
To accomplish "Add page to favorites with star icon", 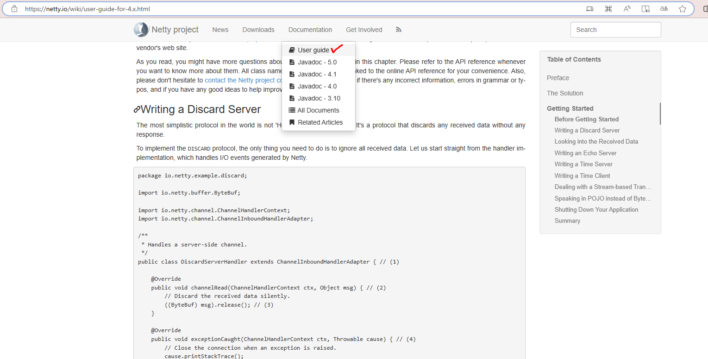I will tap(683, 9).
